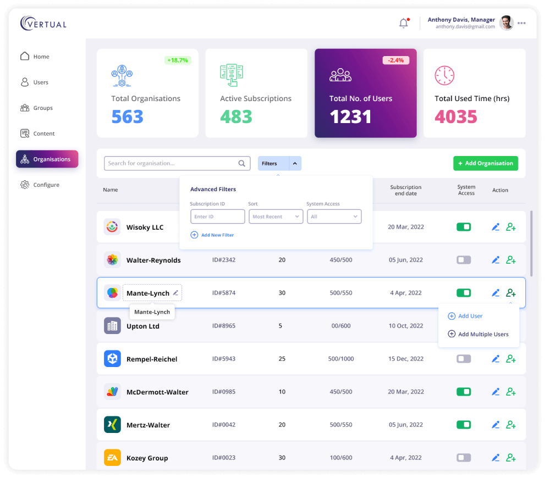Enable system access for Rempel-Reichel
Viewport: 545px width, 478px height.
(464, 359)
